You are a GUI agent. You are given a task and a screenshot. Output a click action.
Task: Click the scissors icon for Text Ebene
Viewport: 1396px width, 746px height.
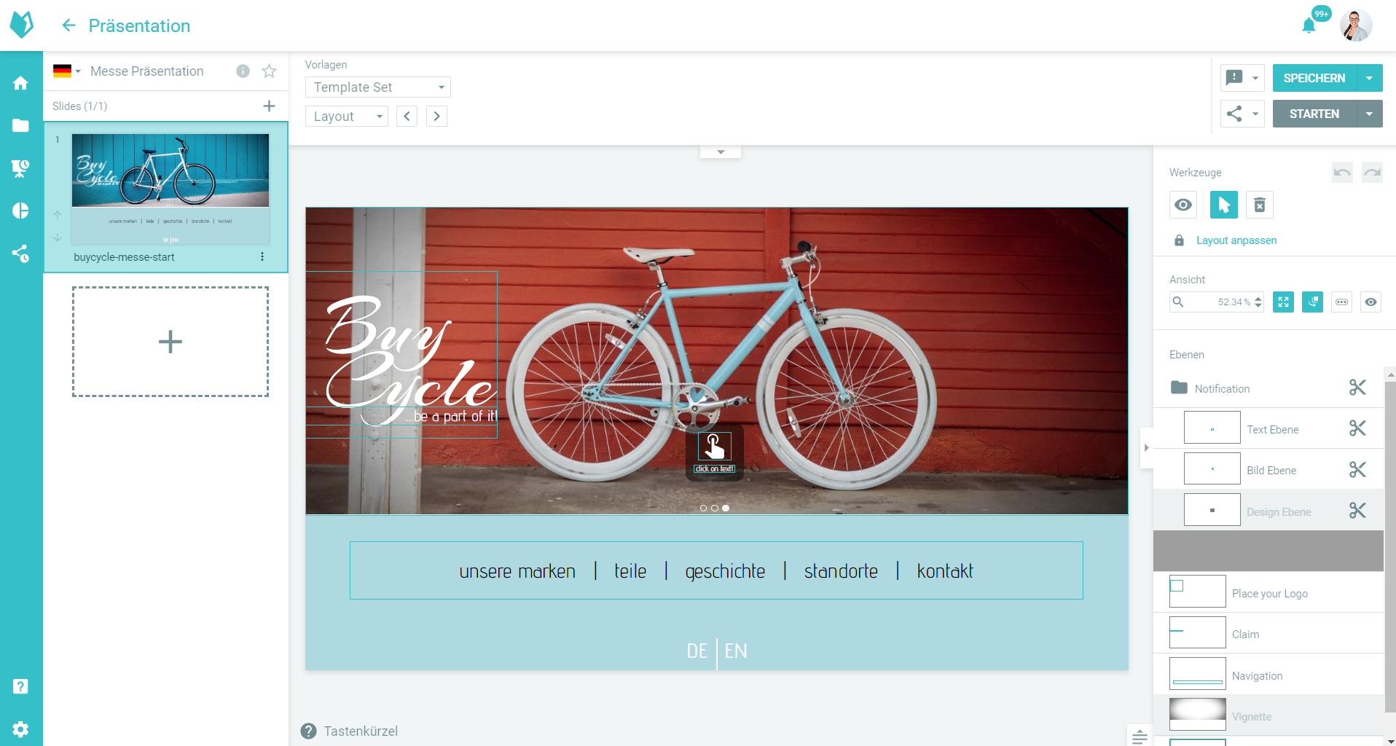point(1357,428)
